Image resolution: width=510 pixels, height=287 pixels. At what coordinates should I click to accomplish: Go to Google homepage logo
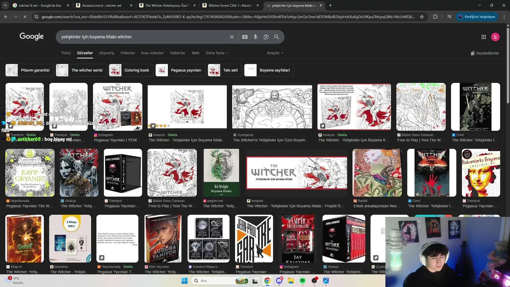pyautogui.click(x=31, y=36)
